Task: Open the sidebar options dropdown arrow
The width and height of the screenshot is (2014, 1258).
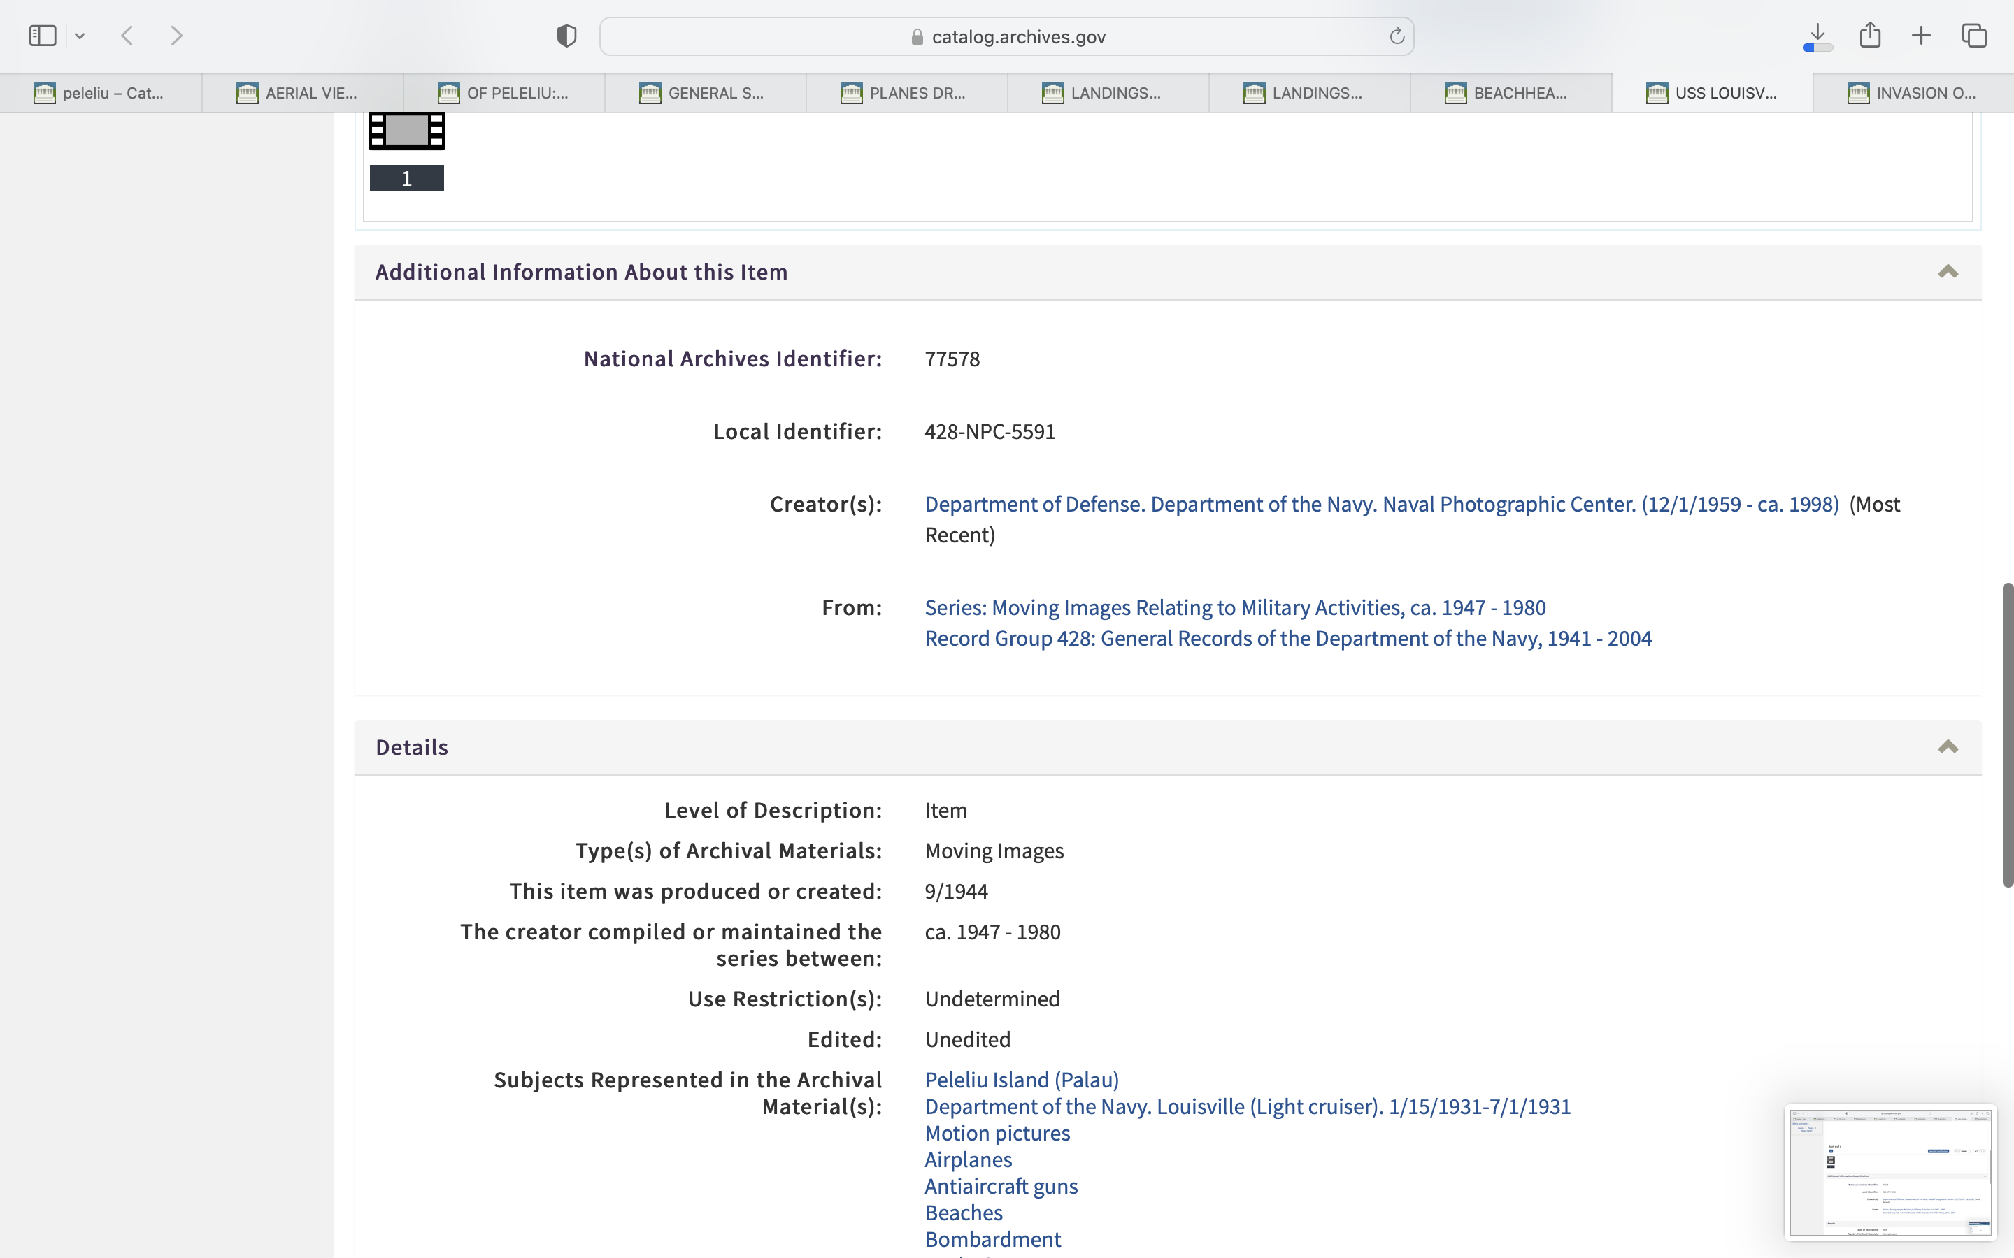Action: pos(80,36)
